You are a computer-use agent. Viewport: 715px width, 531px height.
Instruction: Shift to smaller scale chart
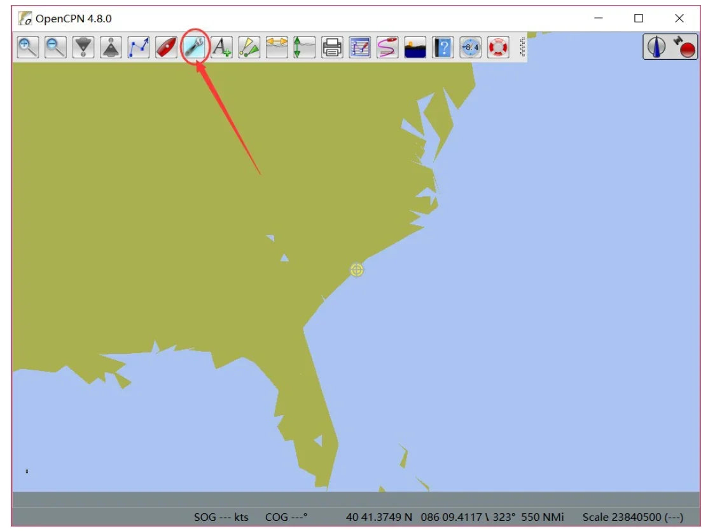[x=111, y=47]
